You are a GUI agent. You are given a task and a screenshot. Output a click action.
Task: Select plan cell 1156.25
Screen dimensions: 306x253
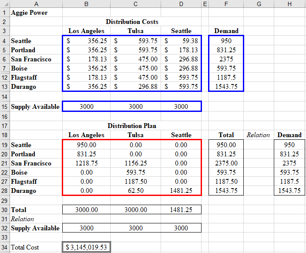tap(135, 163)
